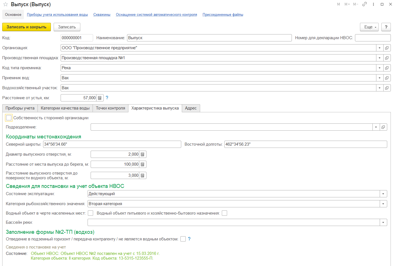Click Записать и закрыть button

coord(27,27)
